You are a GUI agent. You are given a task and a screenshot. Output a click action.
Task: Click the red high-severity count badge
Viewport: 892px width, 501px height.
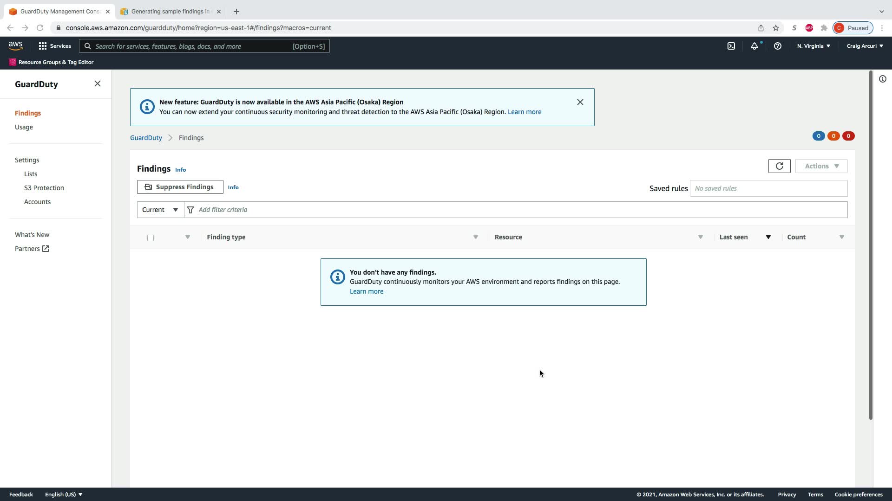tap(848, 136)
